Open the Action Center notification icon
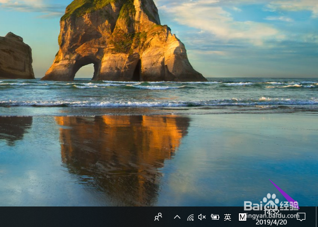This screenshot has width=318, height=227. [301, 217]
